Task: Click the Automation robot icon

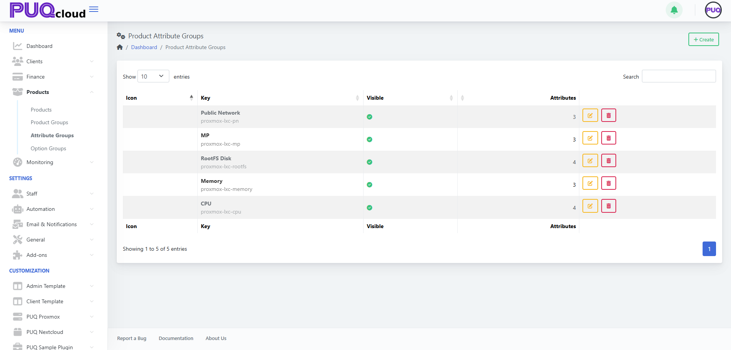Action: coord(18,209)
